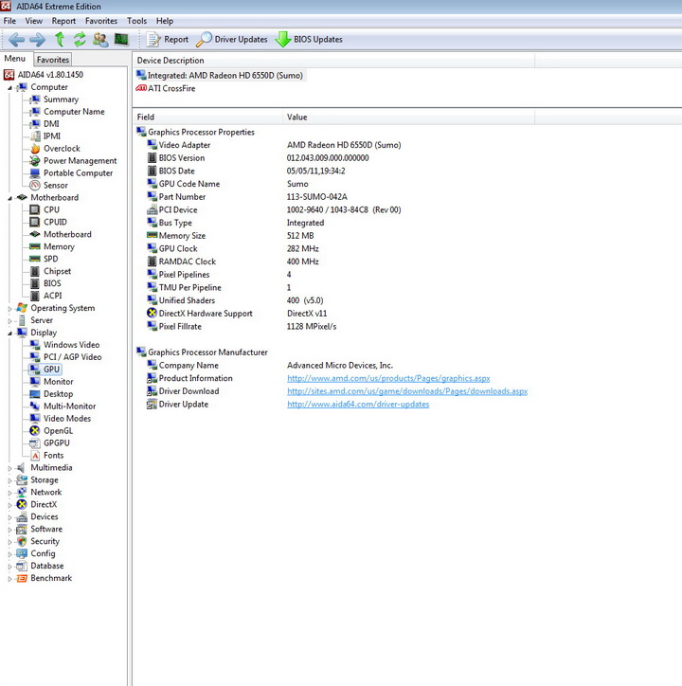Select the OpenGL icon in tree
682x686 pixels.
(35, 431)
